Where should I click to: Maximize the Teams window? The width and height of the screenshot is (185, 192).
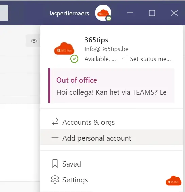[152, 13]
